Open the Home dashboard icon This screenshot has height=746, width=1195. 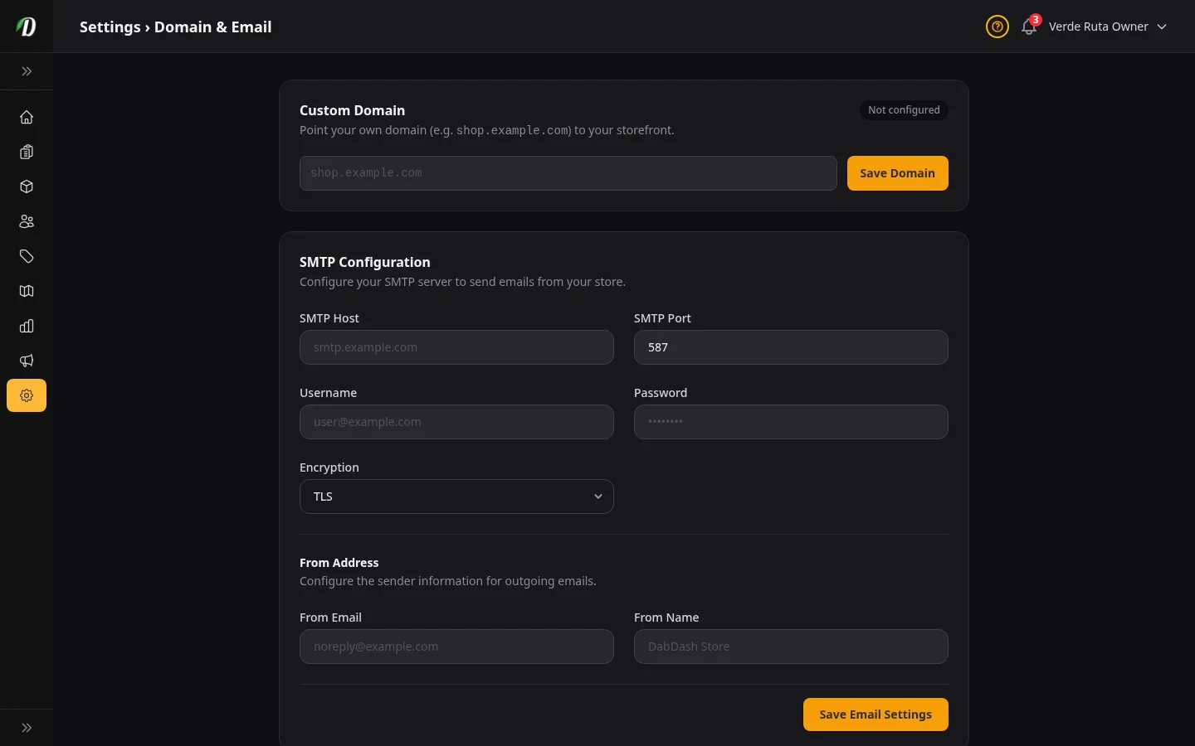[x=27, y=117]
